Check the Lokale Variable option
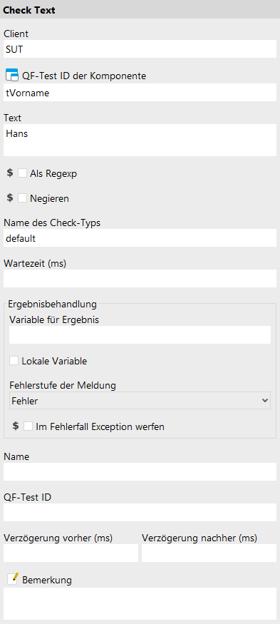The height and width of the screenshot is (624, 280). 14,361
